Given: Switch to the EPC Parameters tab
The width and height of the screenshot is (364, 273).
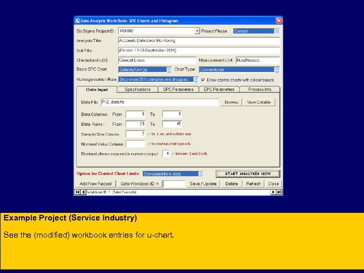Looking at the screenshot, I should coord(219,89).
